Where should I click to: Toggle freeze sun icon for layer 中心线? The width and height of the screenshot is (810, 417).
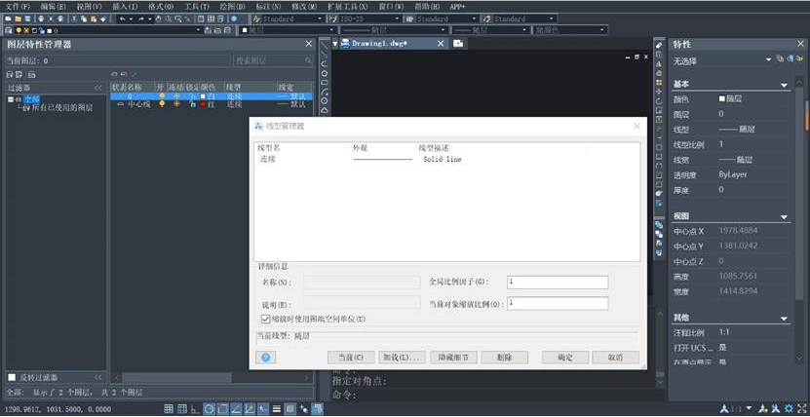point(177,103)
